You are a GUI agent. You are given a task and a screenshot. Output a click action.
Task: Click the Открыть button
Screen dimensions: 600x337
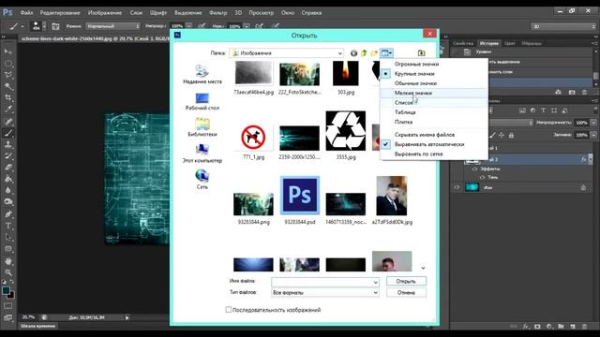406,281
